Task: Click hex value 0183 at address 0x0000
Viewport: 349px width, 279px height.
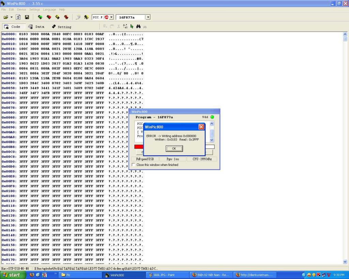Action: tap(24, 34)
